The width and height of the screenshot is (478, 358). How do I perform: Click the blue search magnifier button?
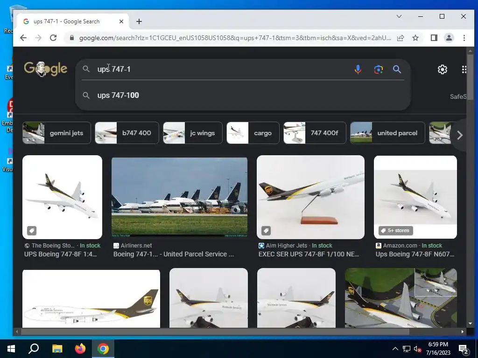pyautogui.click(x=397, y=69)
